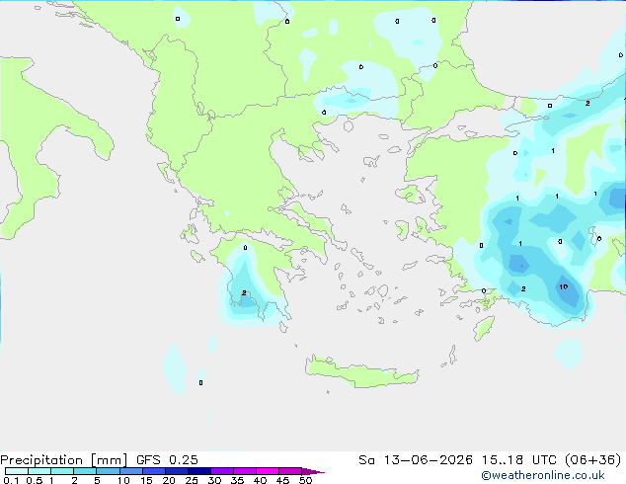Pick the 2–5 mm legend color box
626x484 pixels.
point(85,471)
